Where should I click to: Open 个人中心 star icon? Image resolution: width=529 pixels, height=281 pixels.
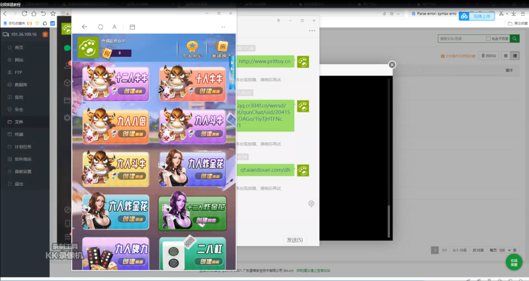192,50
